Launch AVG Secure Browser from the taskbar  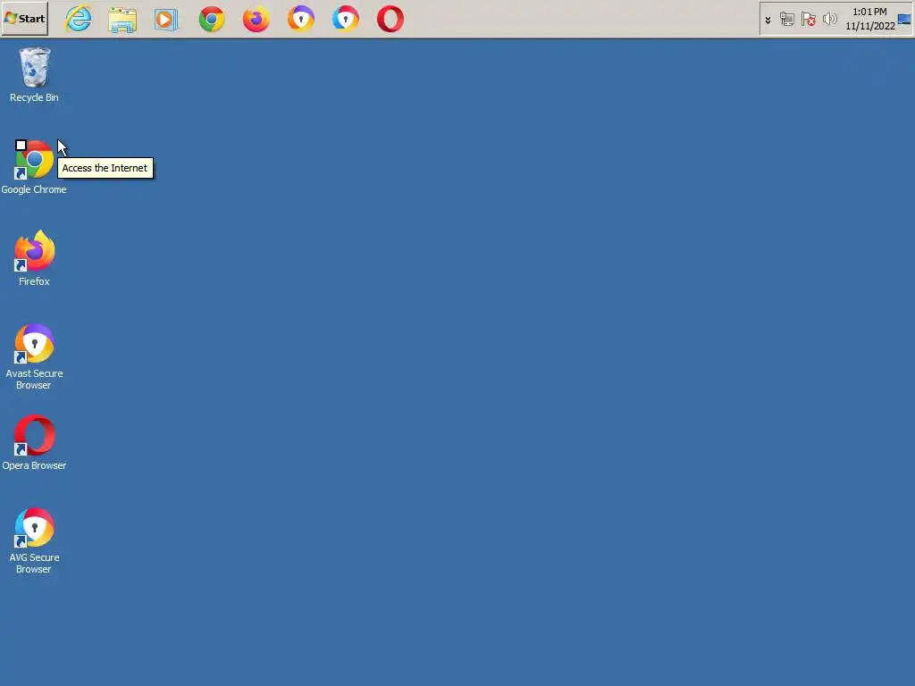[x=346, y=20]
